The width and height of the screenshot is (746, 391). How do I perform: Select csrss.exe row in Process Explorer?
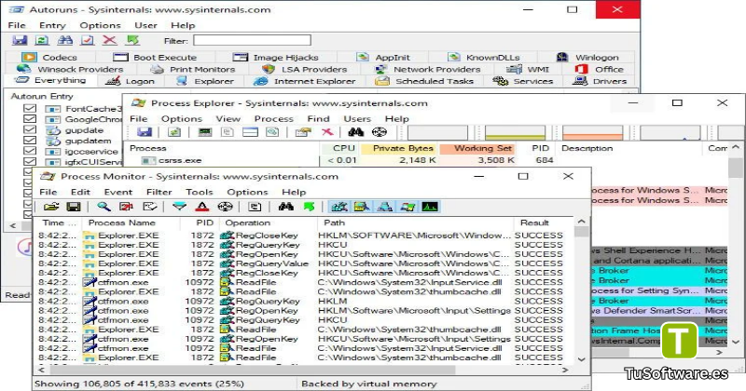tap(340, 160)
